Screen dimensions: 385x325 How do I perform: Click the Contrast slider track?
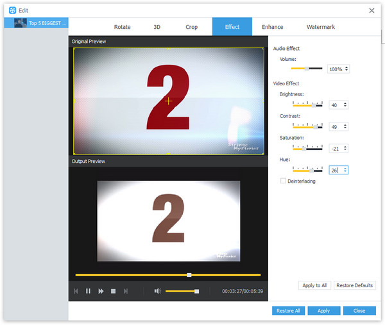[x=307, y=126]
